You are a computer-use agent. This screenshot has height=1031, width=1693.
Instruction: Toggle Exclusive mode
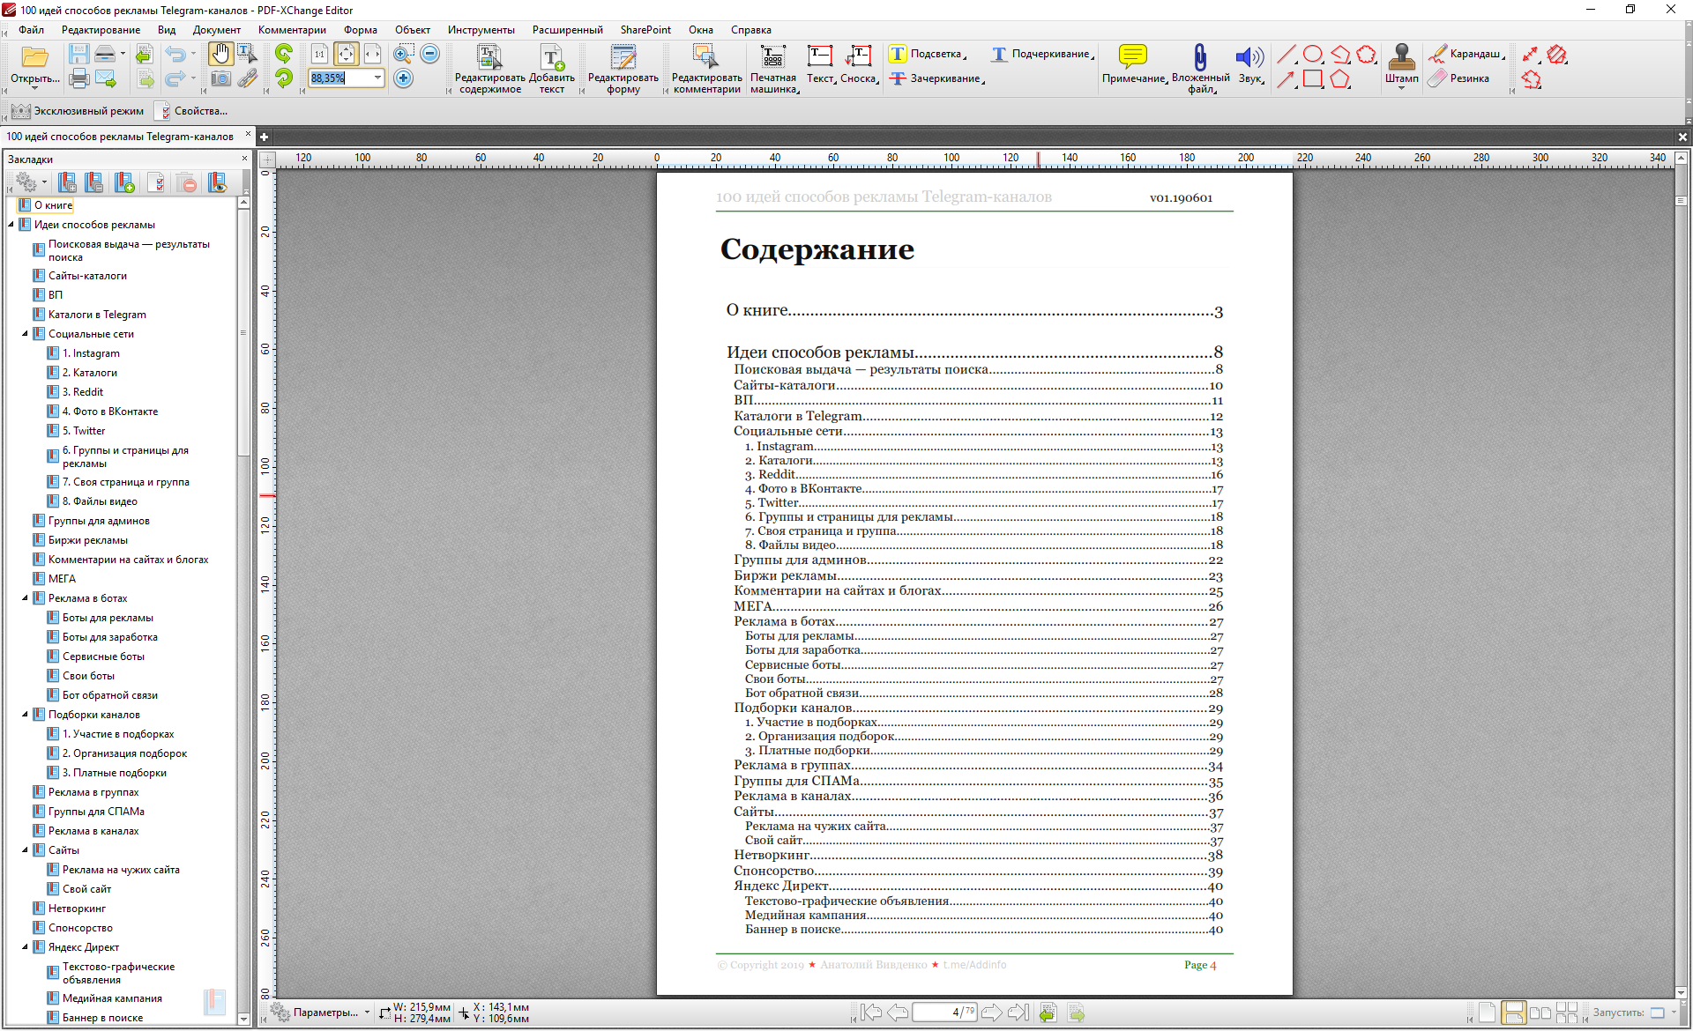(x=78, y=111)
